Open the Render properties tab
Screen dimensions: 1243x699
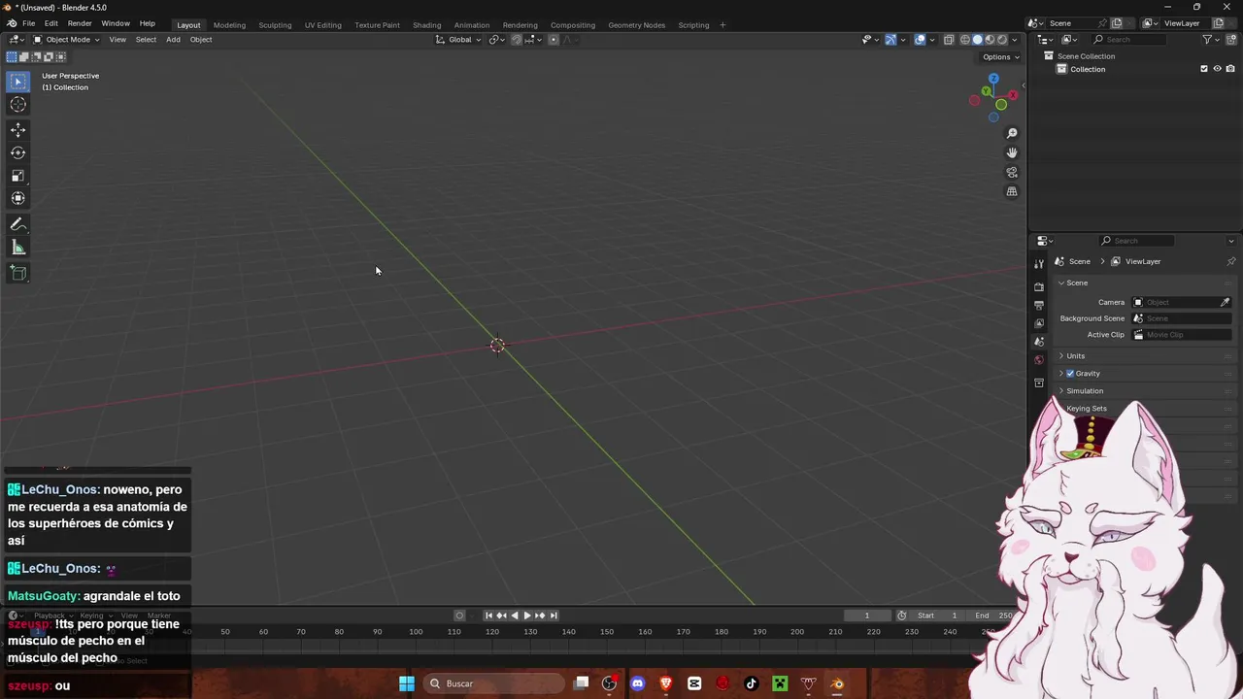(1039, 286)
